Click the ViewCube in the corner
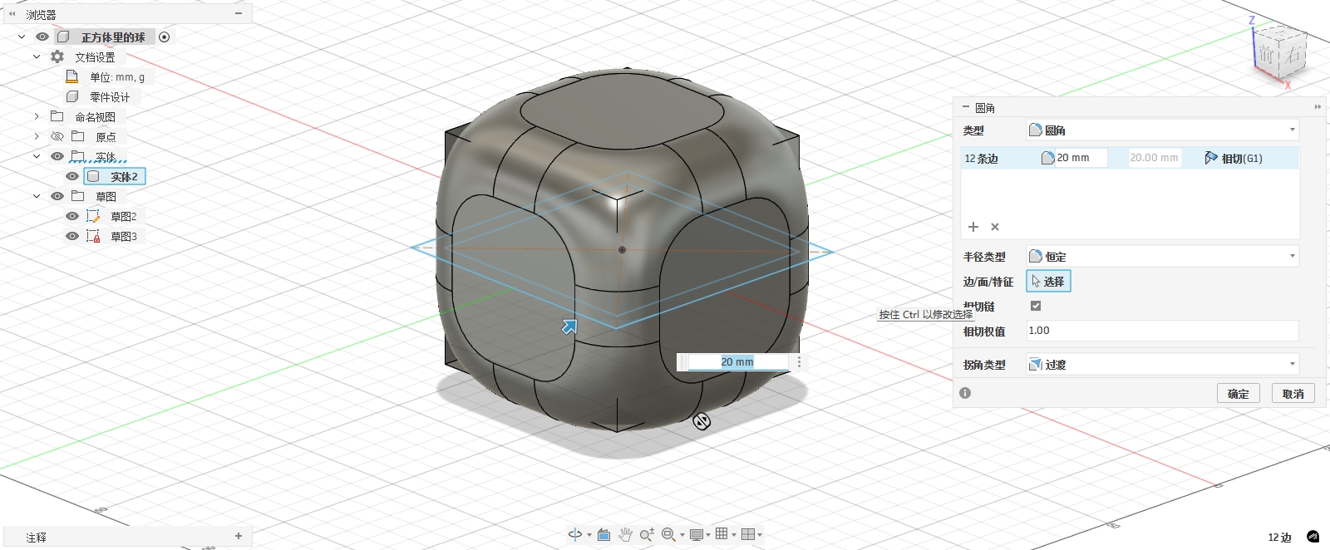The height and width of the screenshot is (550, 1330). (x=1278, y=55)
